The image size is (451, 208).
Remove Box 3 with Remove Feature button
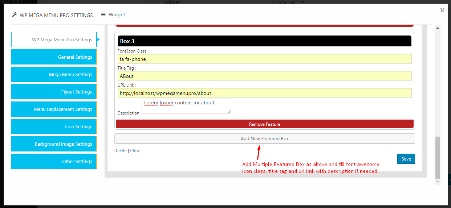(264, 124)
